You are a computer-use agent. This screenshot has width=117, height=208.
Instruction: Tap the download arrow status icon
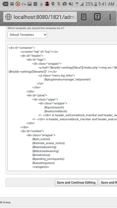pos(41,4)
